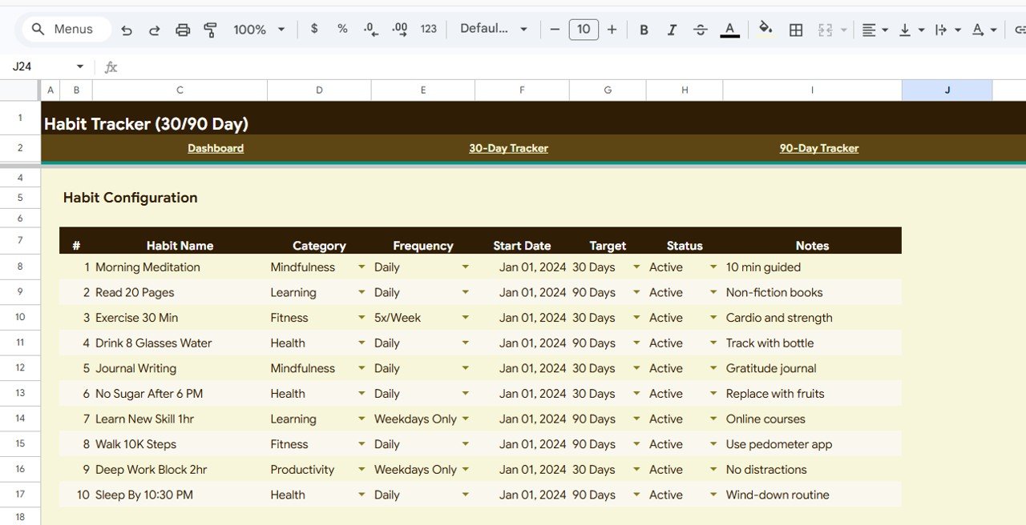Toggle strikethrough formatting

pyautogui.click(x=700, y=30)
